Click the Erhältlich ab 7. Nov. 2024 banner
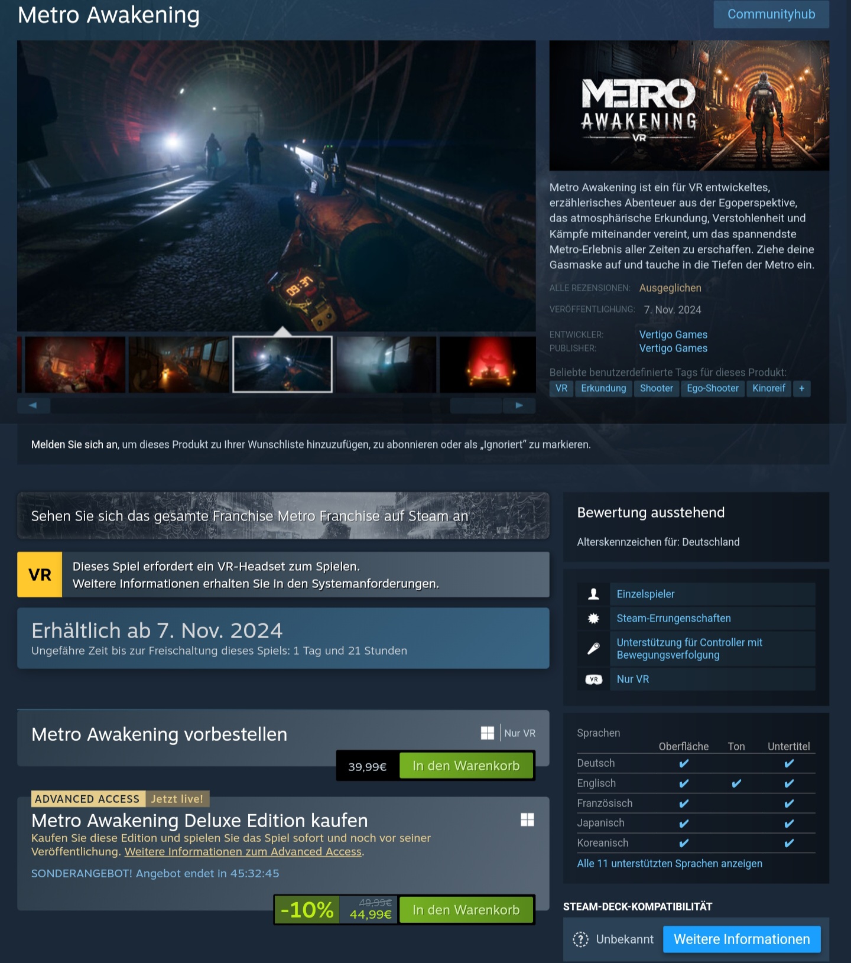The width and height of the screenshot is (851, 963). pyautogui.click(x=283, y=638)
